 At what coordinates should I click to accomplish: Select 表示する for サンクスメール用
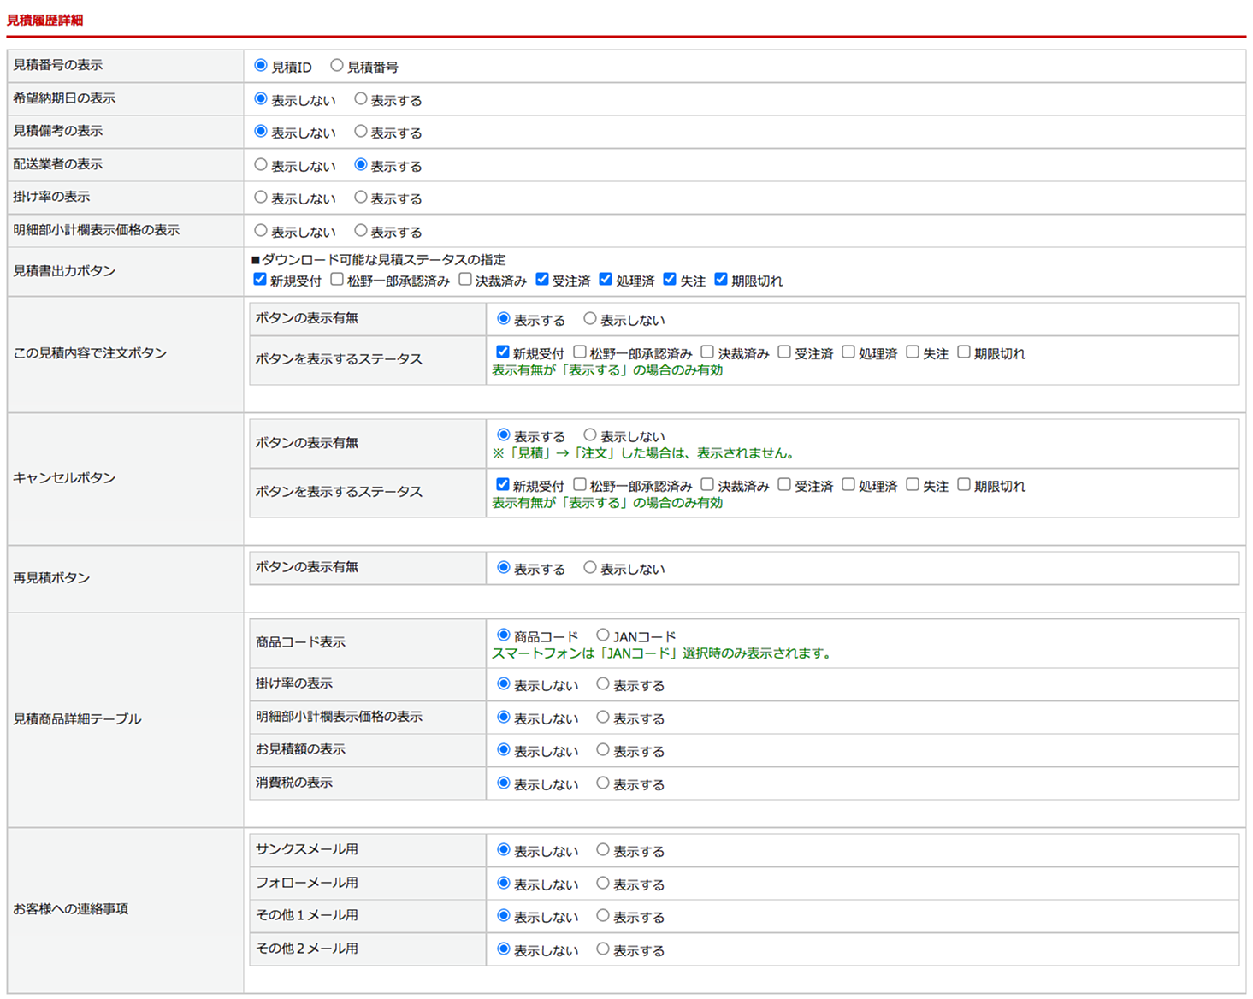click(x=603, y=850)
